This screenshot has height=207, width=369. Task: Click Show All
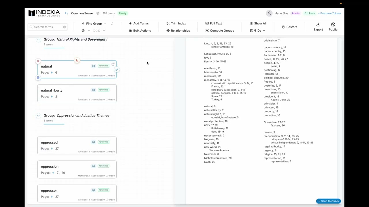(258, 23)
